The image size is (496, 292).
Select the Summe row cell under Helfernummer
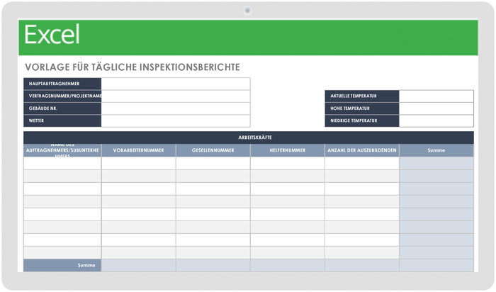point(288,266)
